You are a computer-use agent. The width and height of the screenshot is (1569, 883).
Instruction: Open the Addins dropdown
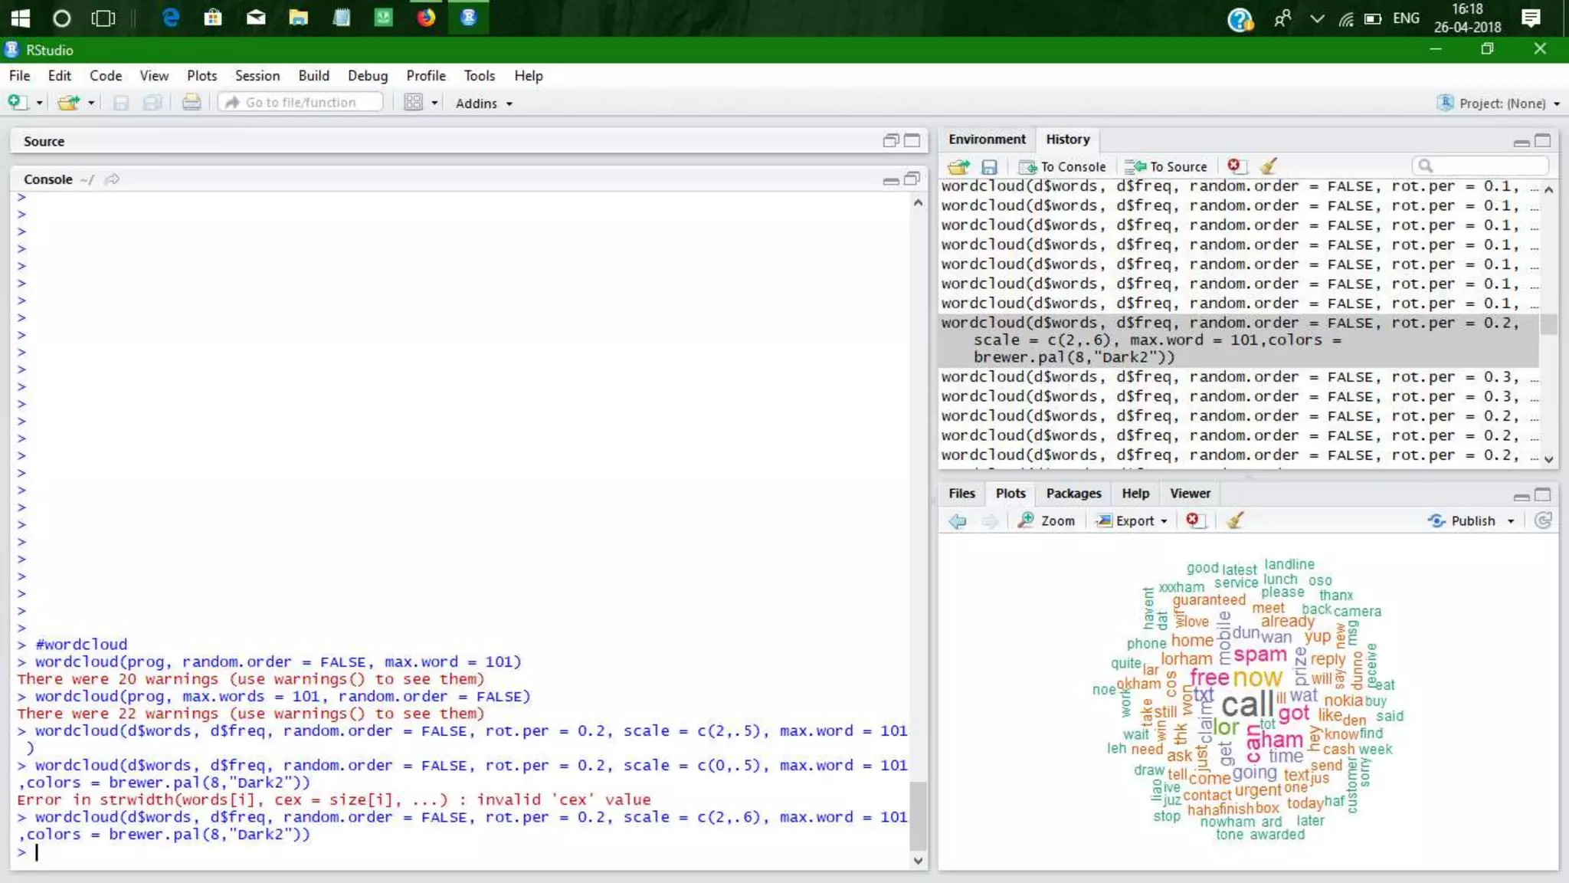(483, 103)
